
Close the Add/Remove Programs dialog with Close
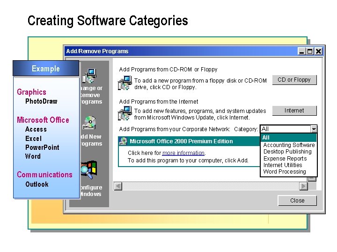297,201
